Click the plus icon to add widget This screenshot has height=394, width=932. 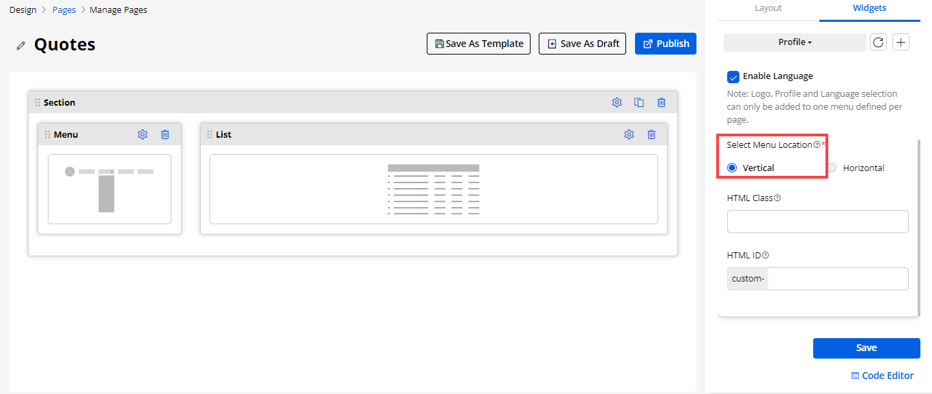pos(901,42)
